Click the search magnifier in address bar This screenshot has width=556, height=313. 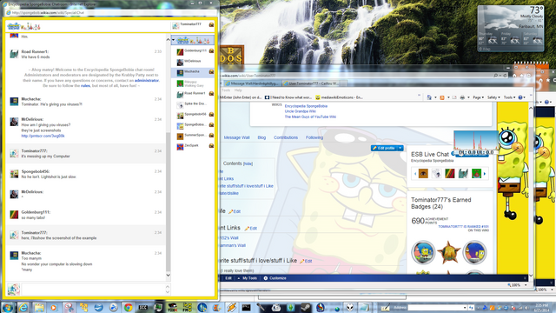(495, 76)
